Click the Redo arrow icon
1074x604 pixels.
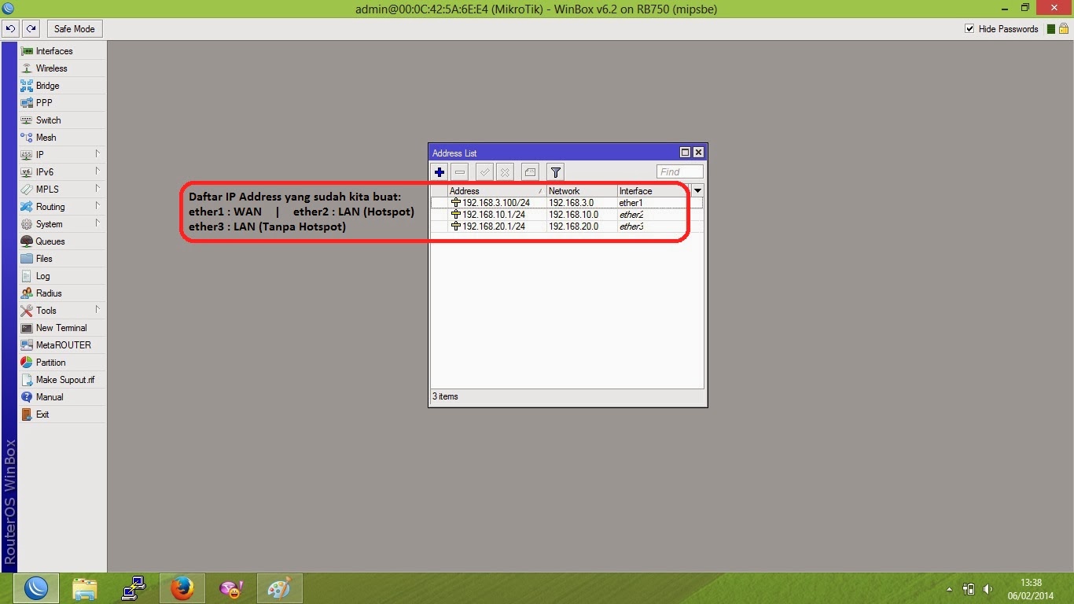coord(31,29)
